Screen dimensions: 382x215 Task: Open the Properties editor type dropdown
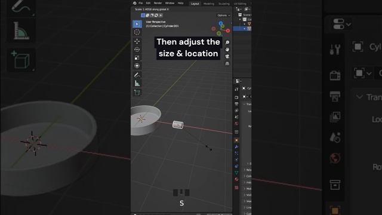(x=238, y=81)
